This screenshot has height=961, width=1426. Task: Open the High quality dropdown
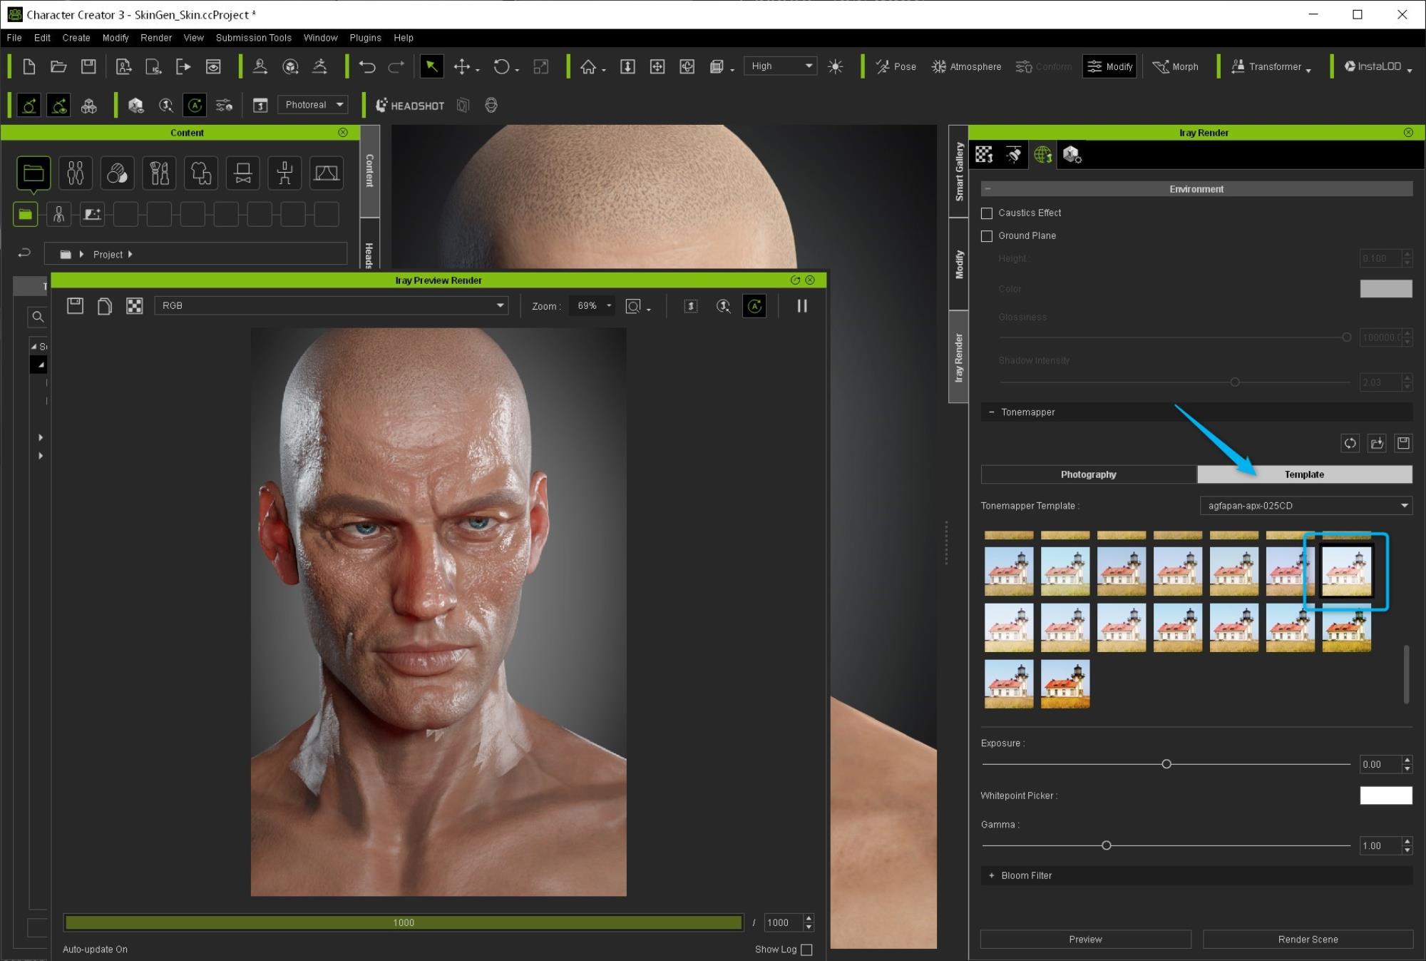(780, 66)
